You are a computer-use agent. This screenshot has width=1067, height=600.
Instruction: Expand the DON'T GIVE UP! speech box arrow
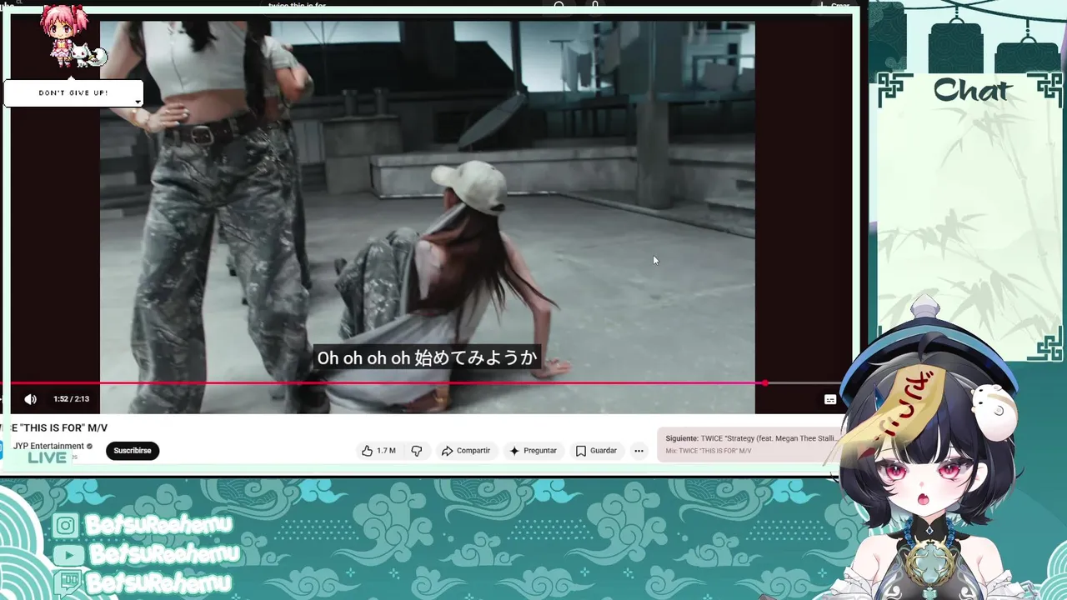(138, 102)
